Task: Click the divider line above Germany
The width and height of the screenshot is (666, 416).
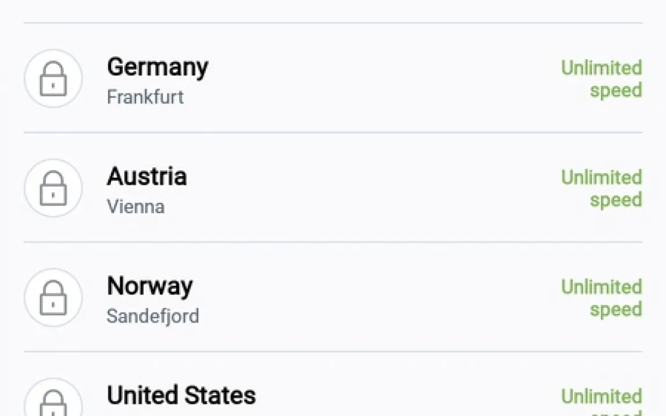Action: tap(333, 23)
